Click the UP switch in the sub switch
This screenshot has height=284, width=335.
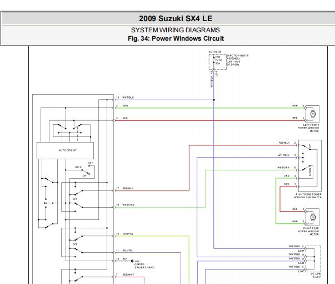coord(306,147)
